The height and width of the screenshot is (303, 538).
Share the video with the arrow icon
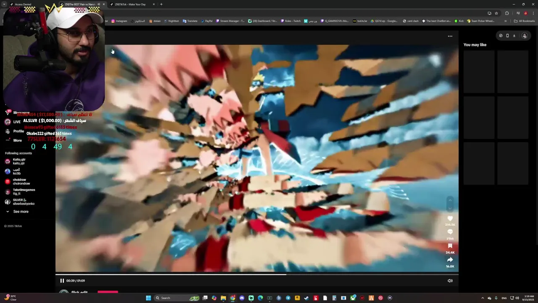click(x=450, y=260)
